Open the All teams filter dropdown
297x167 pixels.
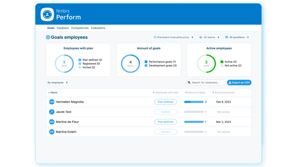[209, 37]
